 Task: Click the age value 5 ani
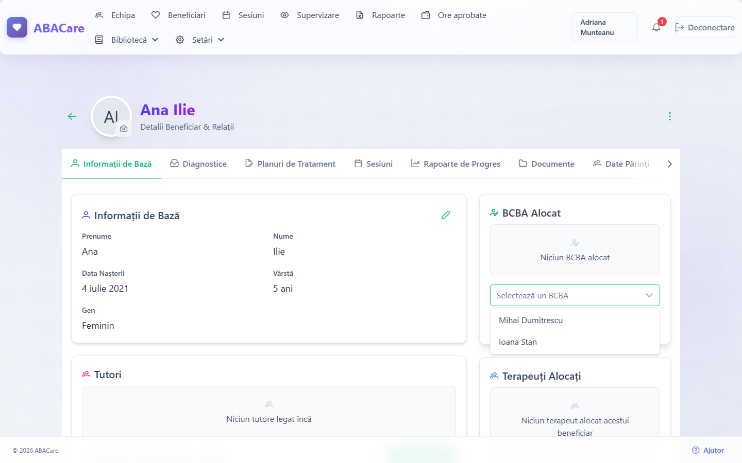(x=283, y=289)
